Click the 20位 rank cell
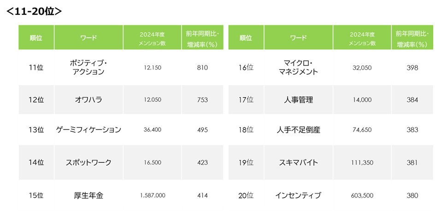435x211 pixels. 246,195
